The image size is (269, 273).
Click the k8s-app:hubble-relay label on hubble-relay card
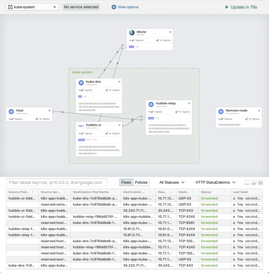click(159, 132)
